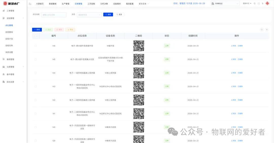The height and width of the screenshot is (143, 274).
Task: Switch to 设备模块 top menu
Action: point(117,4)
